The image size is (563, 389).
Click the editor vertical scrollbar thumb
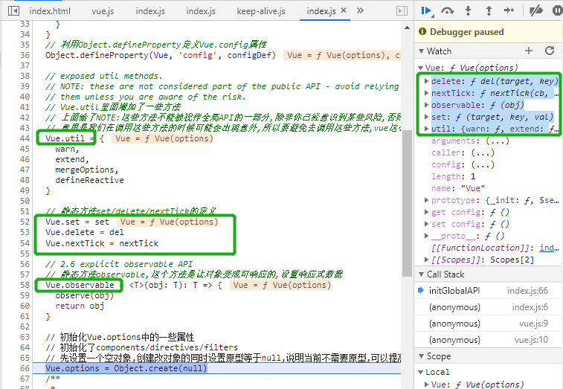click(407, 203)
